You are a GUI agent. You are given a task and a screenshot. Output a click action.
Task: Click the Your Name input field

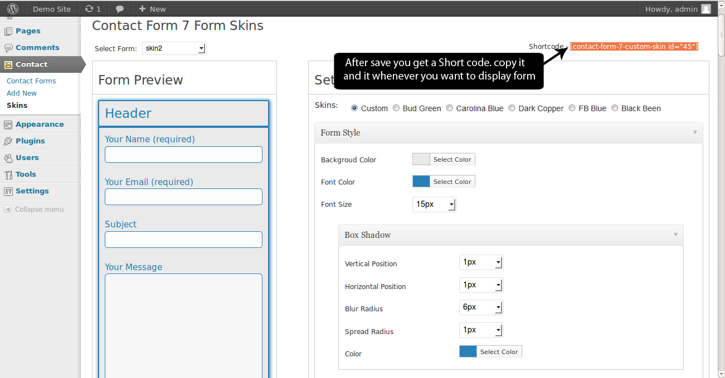click(183, 155)
